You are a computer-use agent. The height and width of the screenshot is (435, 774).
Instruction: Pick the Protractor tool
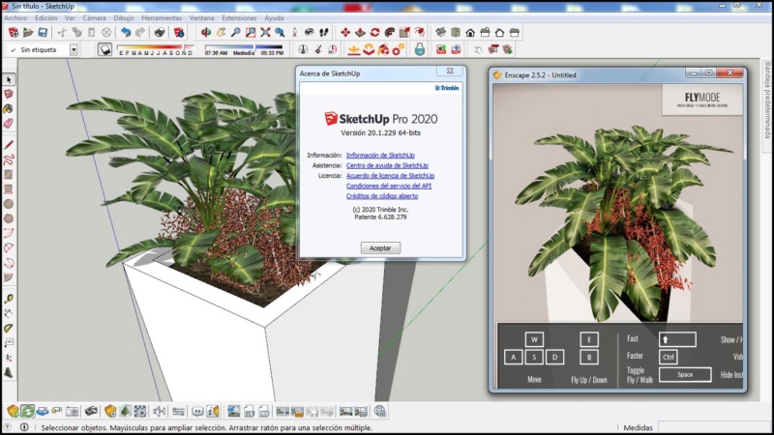point(9,329)
